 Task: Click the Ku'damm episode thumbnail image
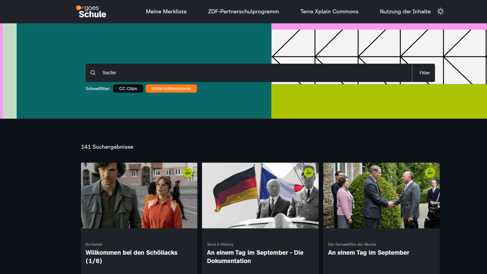[139, 195]
